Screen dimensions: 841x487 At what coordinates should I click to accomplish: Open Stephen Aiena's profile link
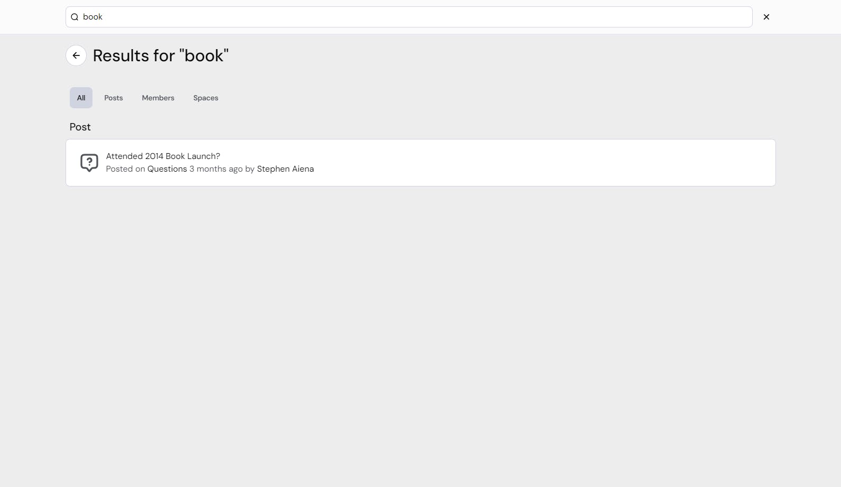coord(285,169)
